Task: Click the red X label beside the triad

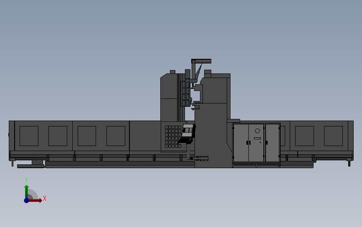Action: pyautogui.click(x=45, y=198)
